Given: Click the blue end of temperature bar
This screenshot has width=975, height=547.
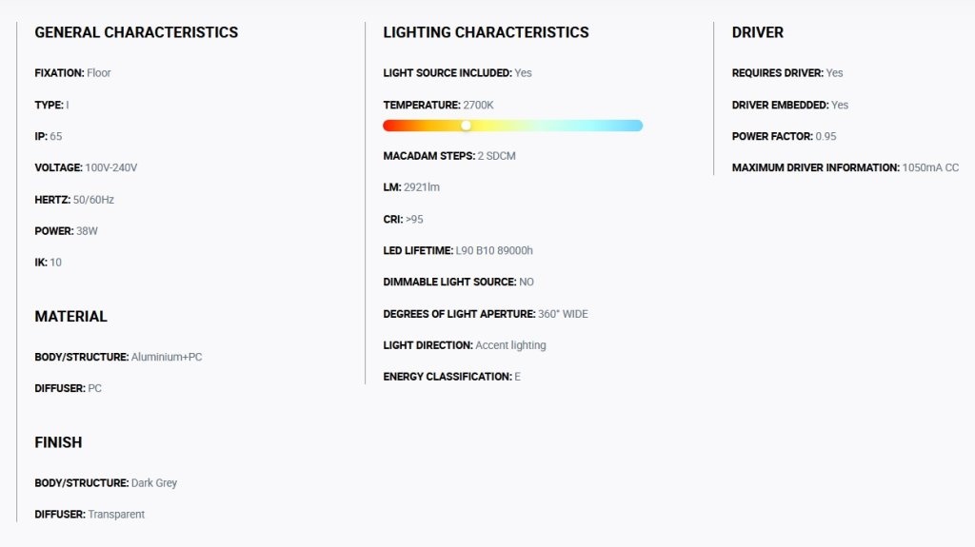Looking at the screenshot, I should point(634,126).
